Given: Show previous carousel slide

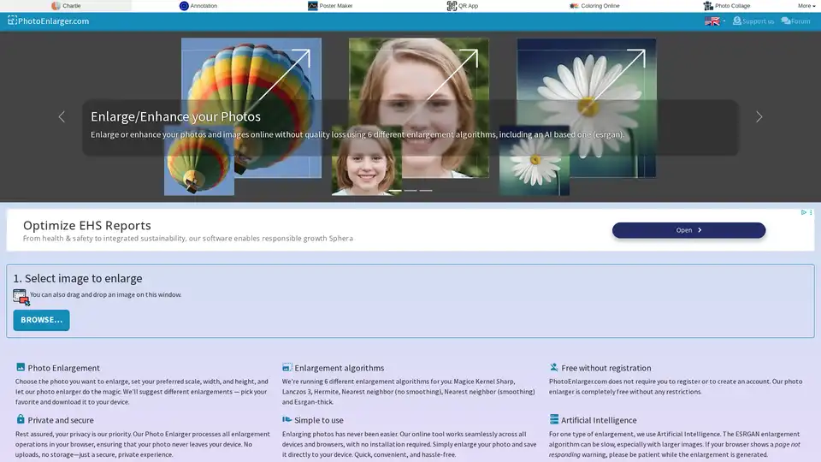Looking at the screenshot, I should [x=62, y=116].
